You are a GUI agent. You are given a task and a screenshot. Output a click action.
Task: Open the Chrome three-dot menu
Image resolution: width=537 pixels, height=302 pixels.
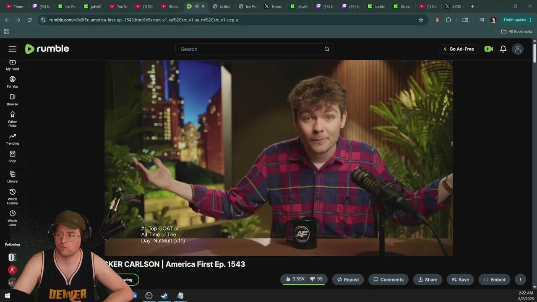click(x=531, y=20)
